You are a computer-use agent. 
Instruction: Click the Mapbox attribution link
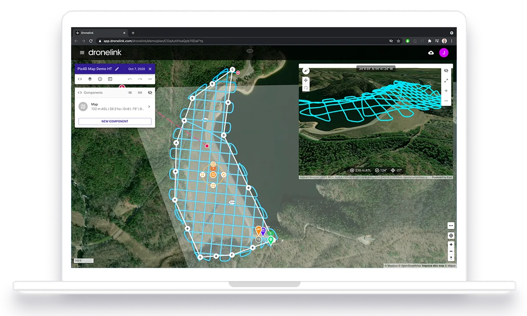click(391, 266)
